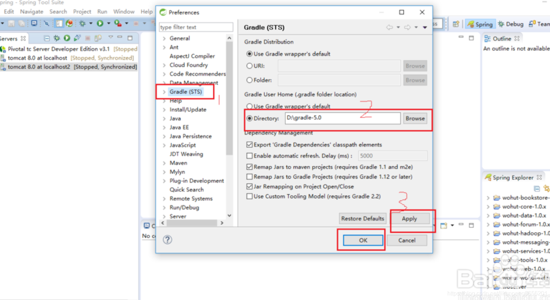
Task: Open the Project menu
Action: click(82, 11)
